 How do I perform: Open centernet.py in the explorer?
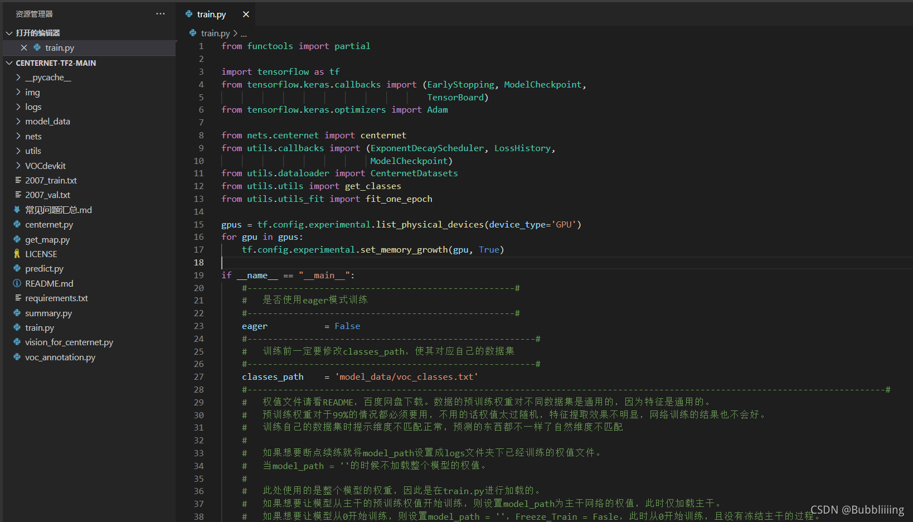point(49,225)
